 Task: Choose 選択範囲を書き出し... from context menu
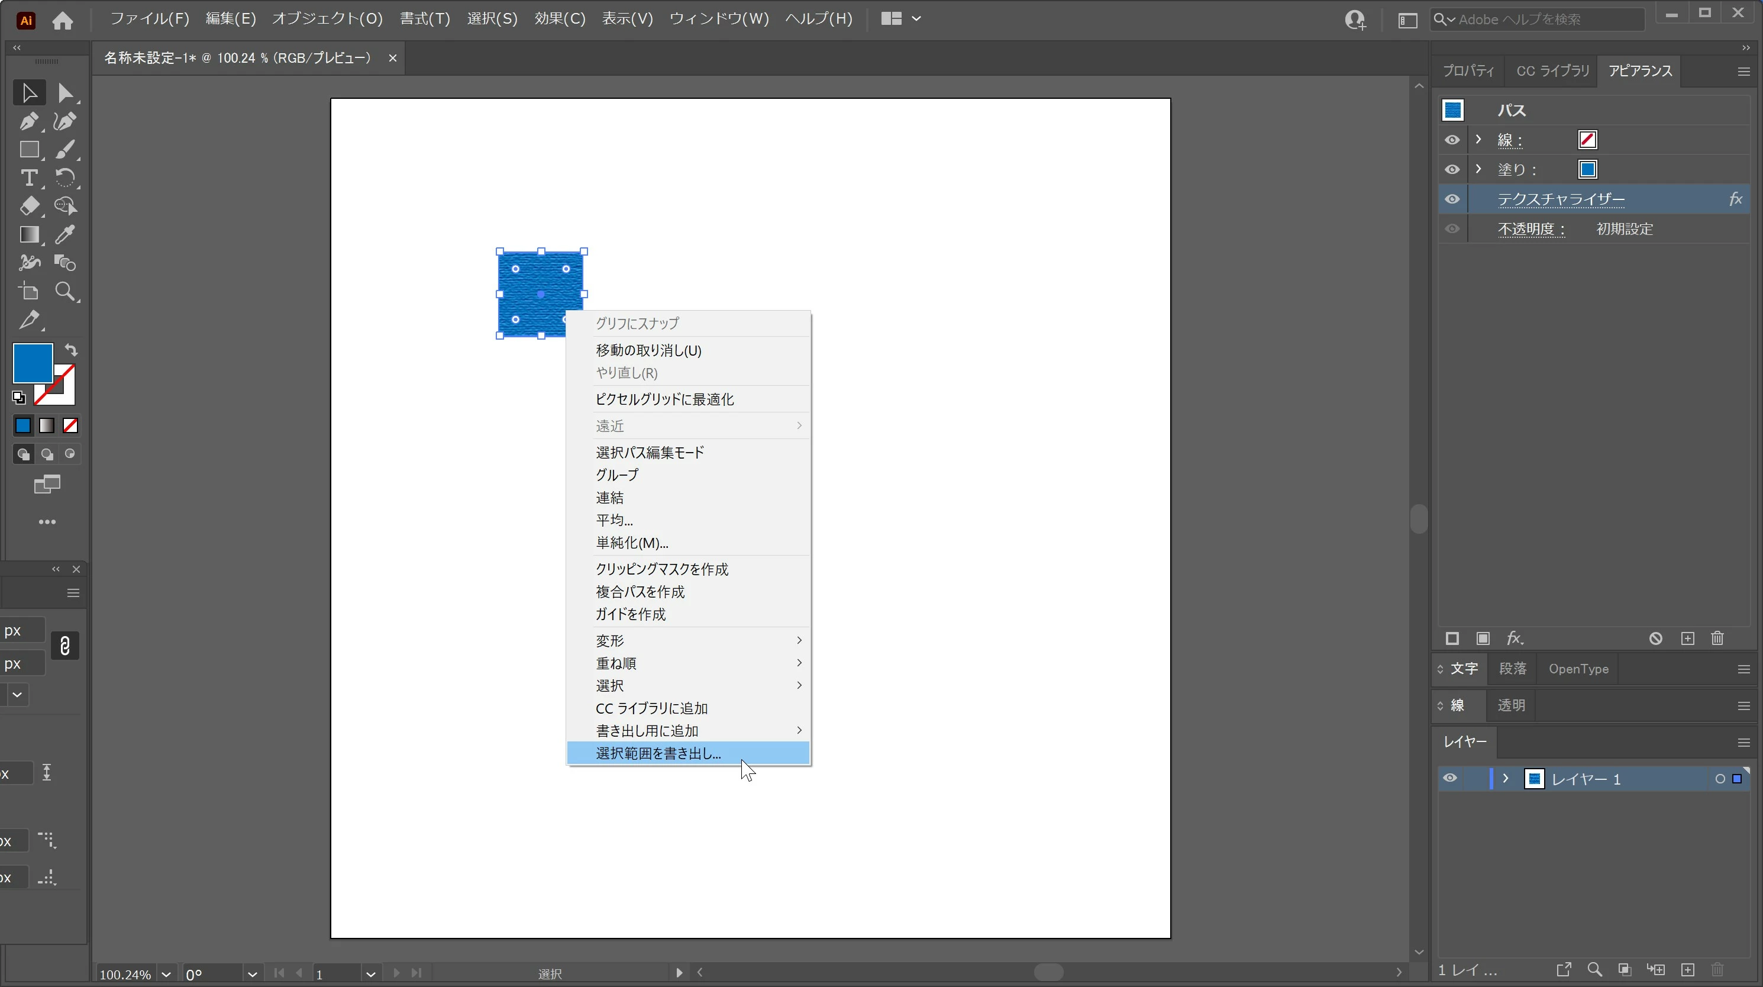(x=658, y=753)
